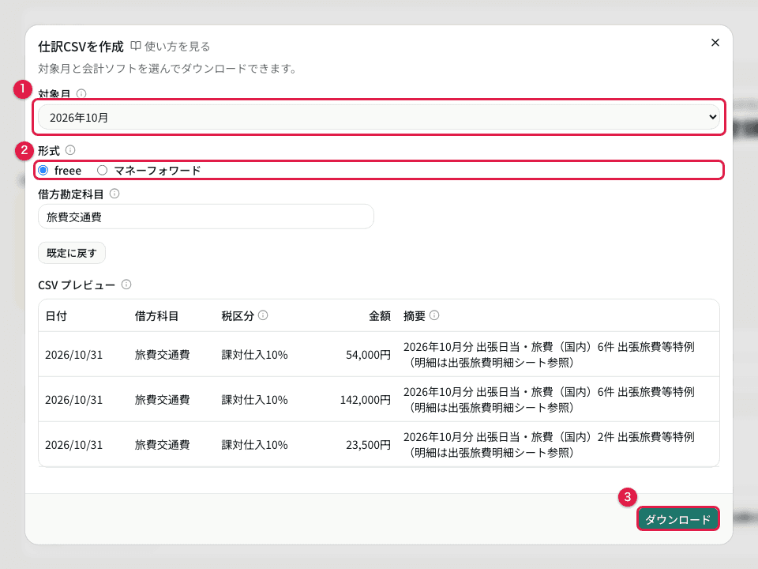The height and width of the screenshot is (569, 758).
Task: Click 課対仕入10% in the 142,000円 row
Action: [255, 400]
